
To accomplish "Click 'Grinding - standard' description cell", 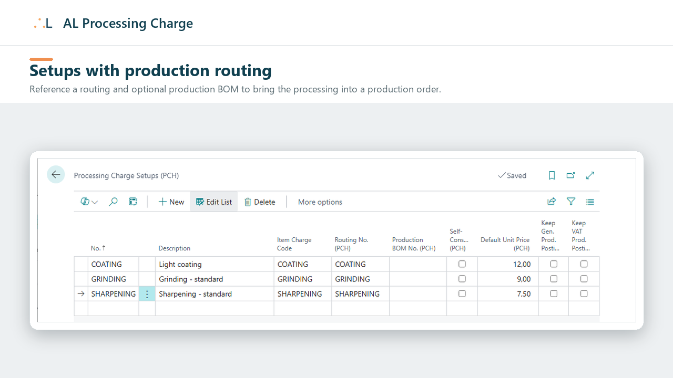I will 215,279.
